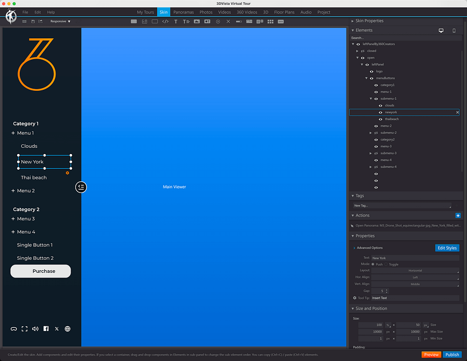Toggle visibility of the logo element
This screenshot has width=467, height=361.
tap(372, 72)
